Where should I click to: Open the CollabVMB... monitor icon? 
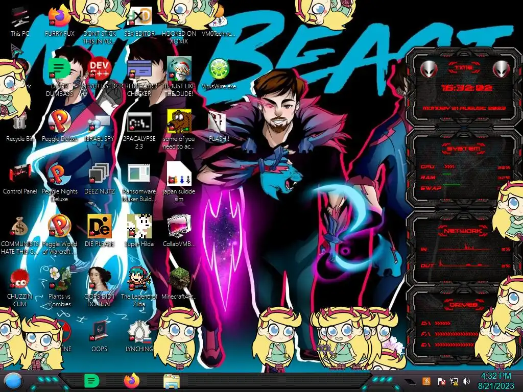[x=179, y=231]
